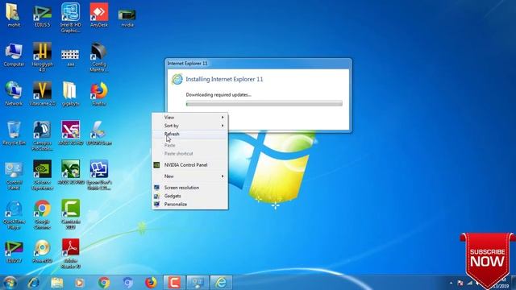The width and height of the screenshot is (516, 290).
Task: Select the AnyDesk desktop icon
Action: [98, 14]
